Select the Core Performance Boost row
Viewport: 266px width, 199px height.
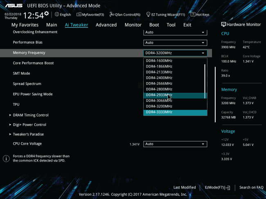click(x=106, y=63)
